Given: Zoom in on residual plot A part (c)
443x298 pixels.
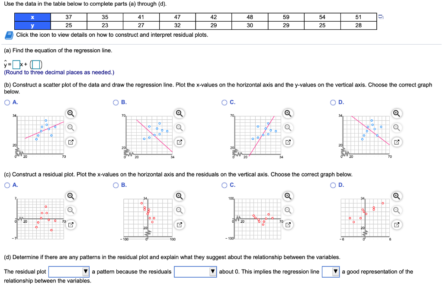Looking at the screenshot, I should pyautogui.click(x=71, y=196).
